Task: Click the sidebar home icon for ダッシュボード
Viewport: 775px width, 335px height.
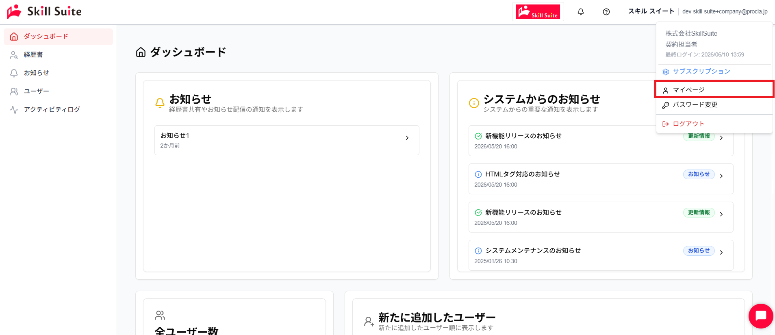Action: point(14,37)
